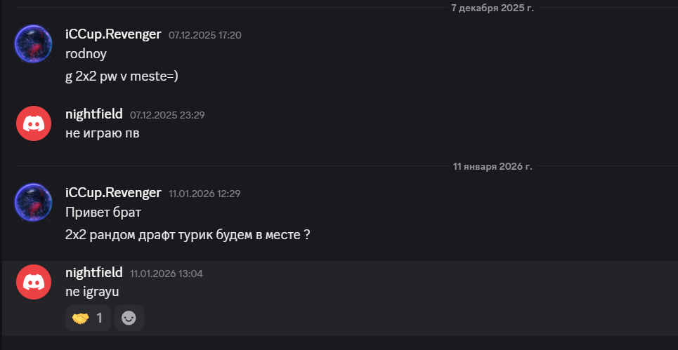Open the iCCup.Revenger username above "Привет брат"
This screenshot has width=678, height=350.
point(113,193)
